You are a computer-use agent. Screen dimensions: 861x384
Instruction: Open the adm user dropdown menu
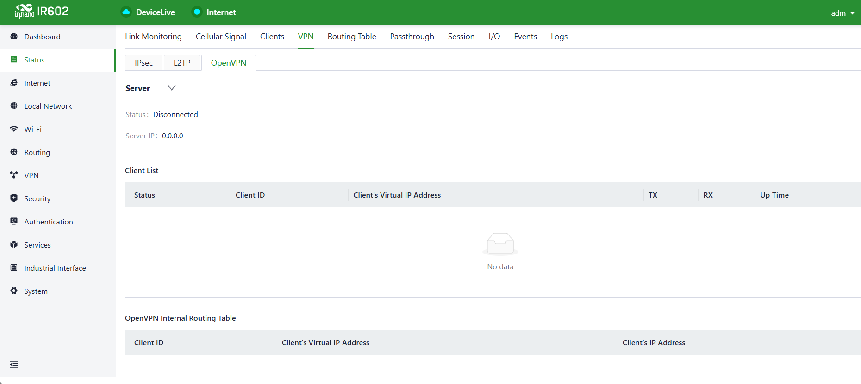(x=842, y=13)
